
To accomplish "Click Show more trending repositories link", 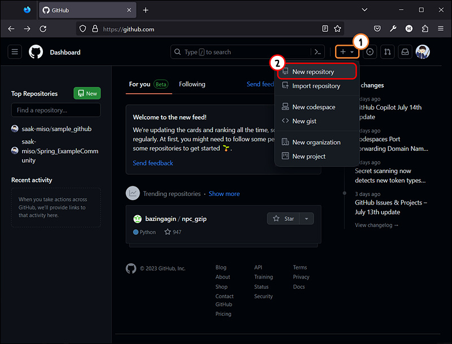I will [224, 194].
